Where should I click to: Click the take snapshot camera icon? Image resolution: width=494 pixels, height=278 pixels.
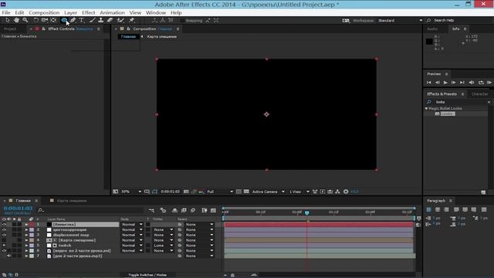pyautogui.click(x=186, y=192)
